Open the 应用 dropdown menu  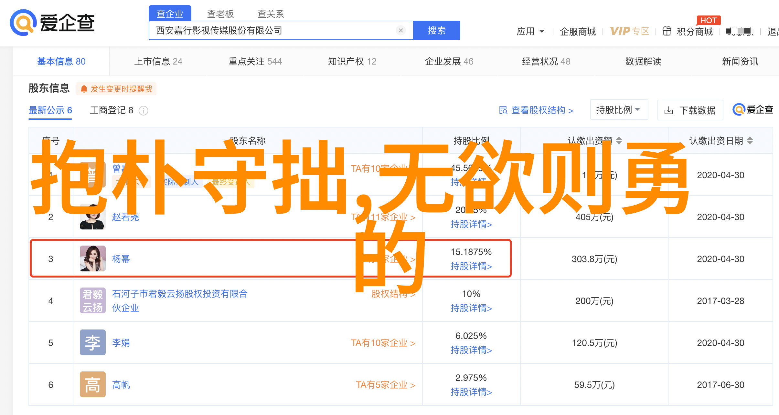(x=530, y=31)
